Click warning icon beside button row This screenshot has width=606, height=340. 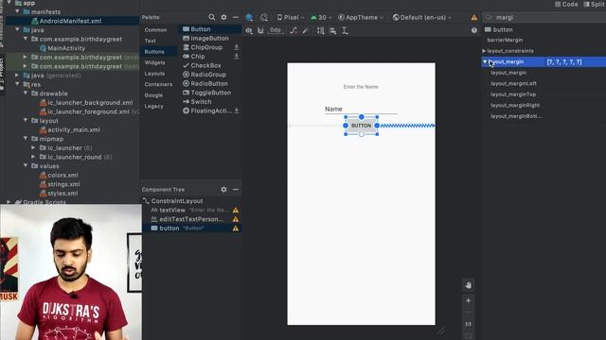[236, 229]
